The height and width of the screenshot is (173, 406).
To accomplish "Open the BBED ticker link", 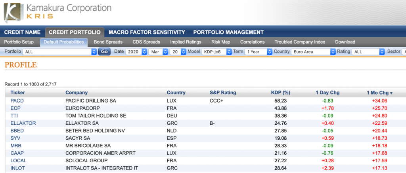I will click(17, 131).
